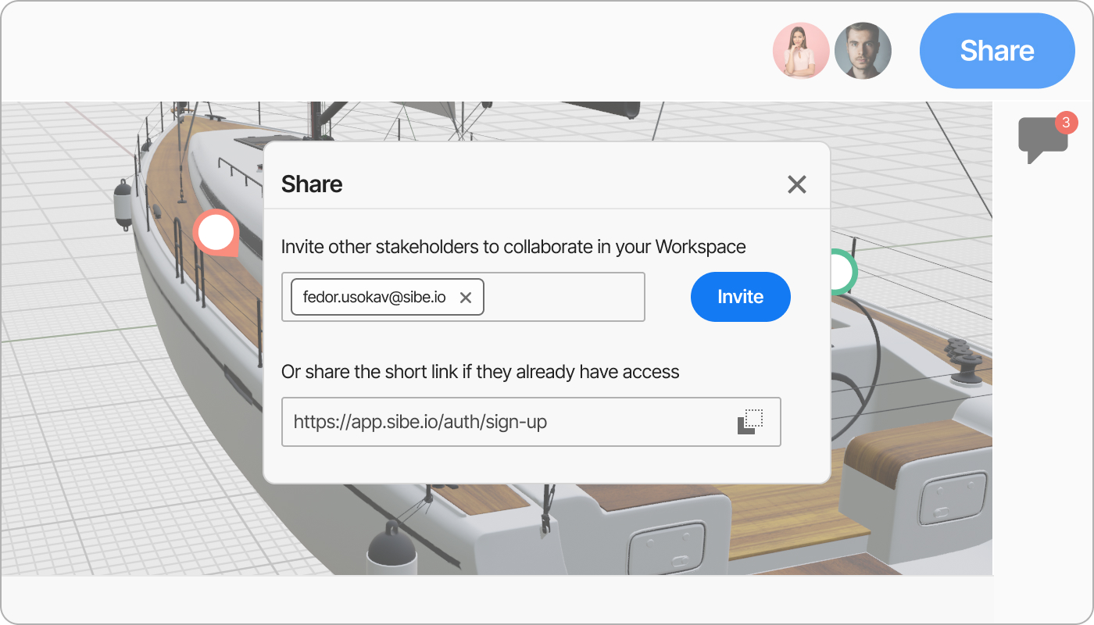
Task: Click the man's avatar in the top bar
Action: pyautogui.click(x=863, y=50)
